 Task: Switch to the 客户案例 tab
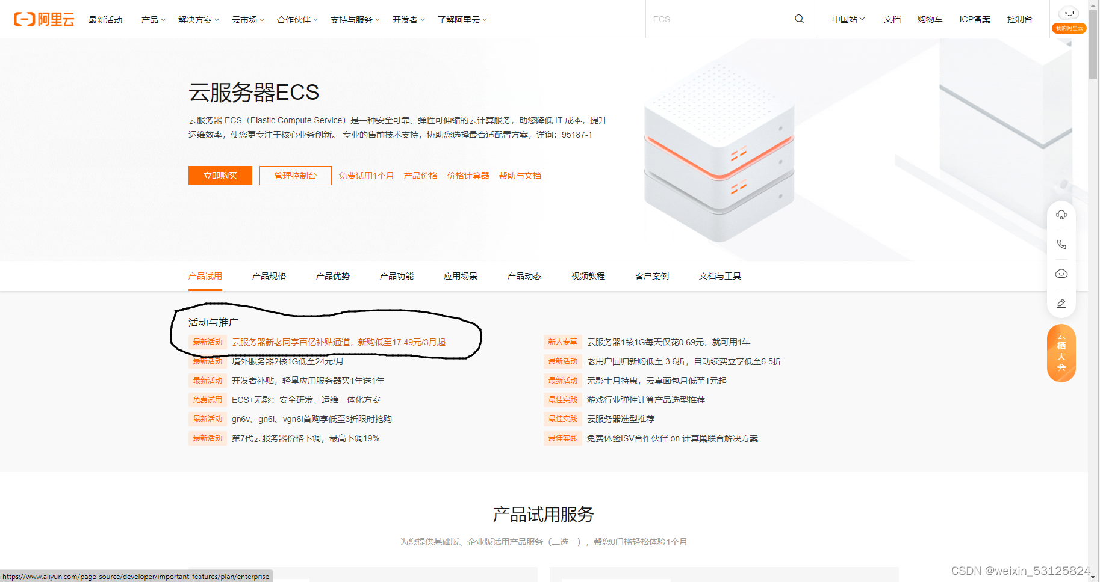point(652,276)
